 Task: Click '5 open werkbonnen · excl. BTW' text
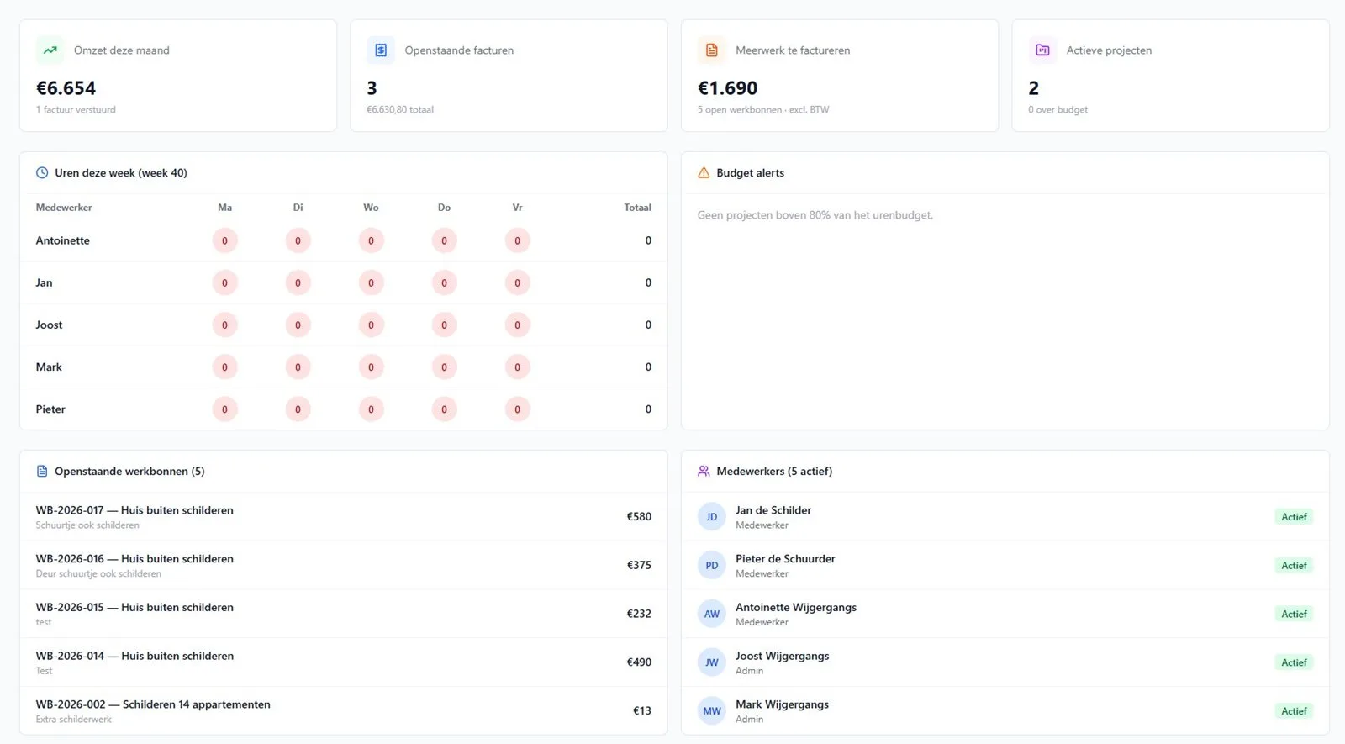[x=763, y=110]
